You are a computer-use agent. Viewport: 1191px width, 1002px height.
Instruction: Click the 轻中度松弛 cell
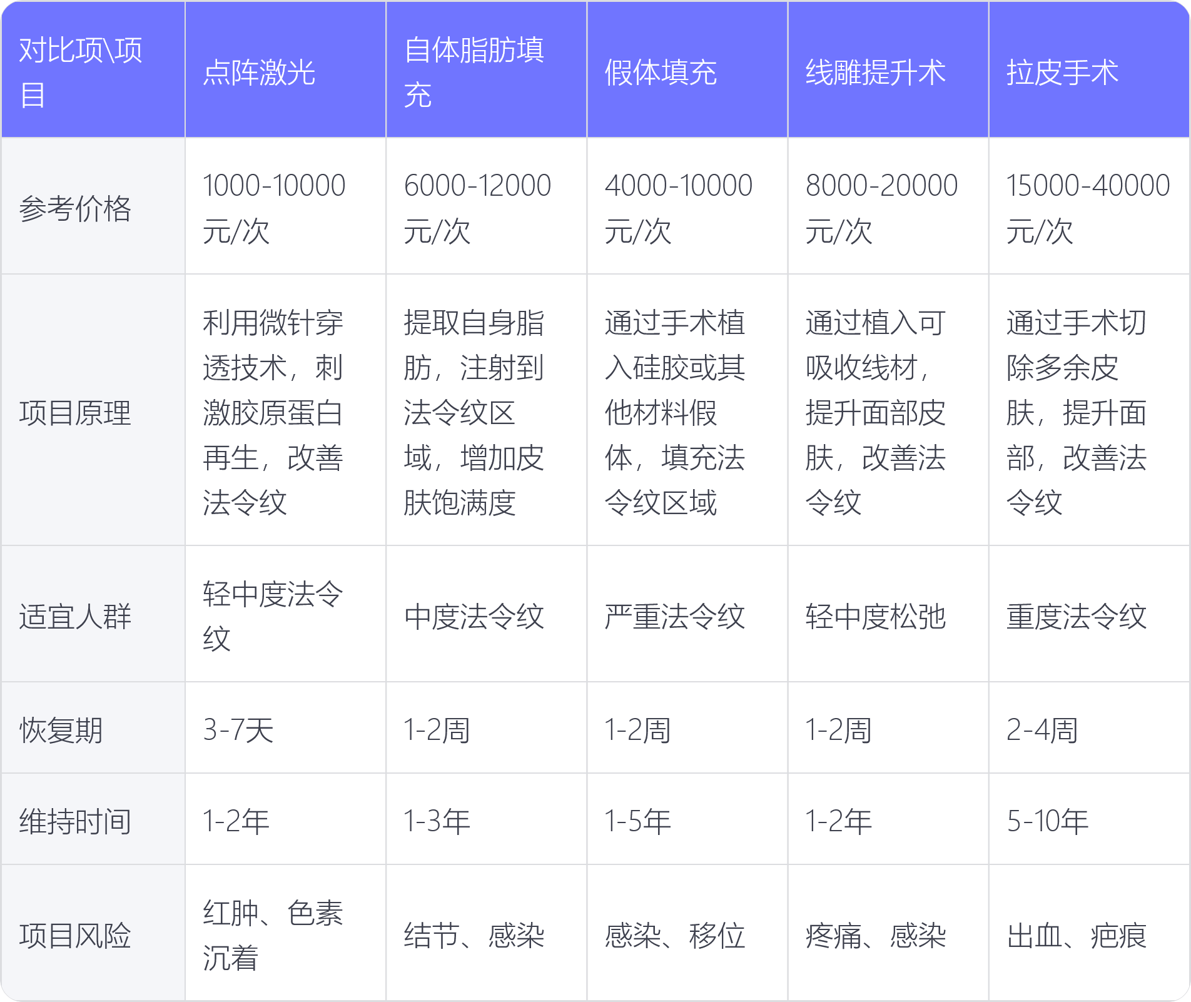click(x=888, y=614)
